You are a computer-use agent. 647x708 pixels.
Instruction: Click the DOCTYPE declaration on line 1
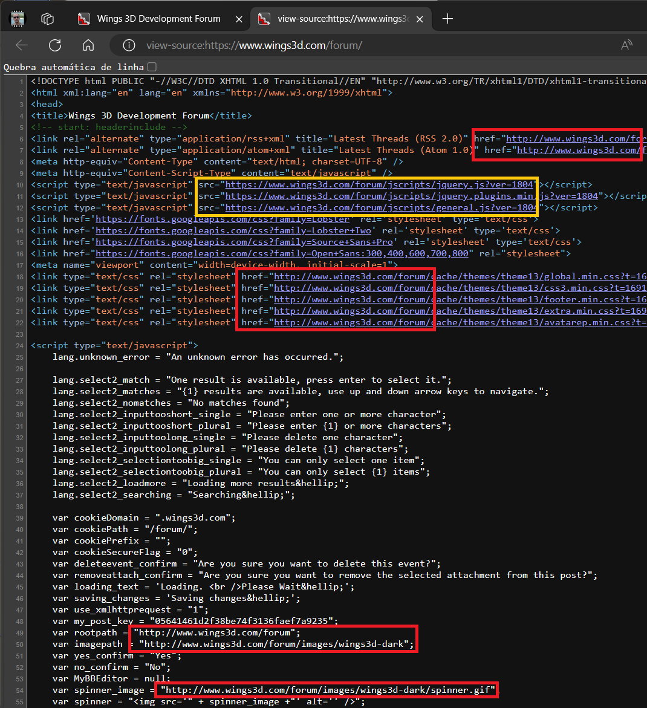click(339, 81)
